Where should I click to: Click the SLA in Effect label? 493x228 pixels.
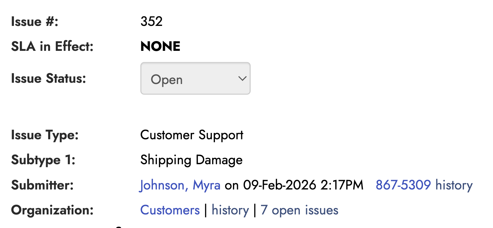point(52,46)
